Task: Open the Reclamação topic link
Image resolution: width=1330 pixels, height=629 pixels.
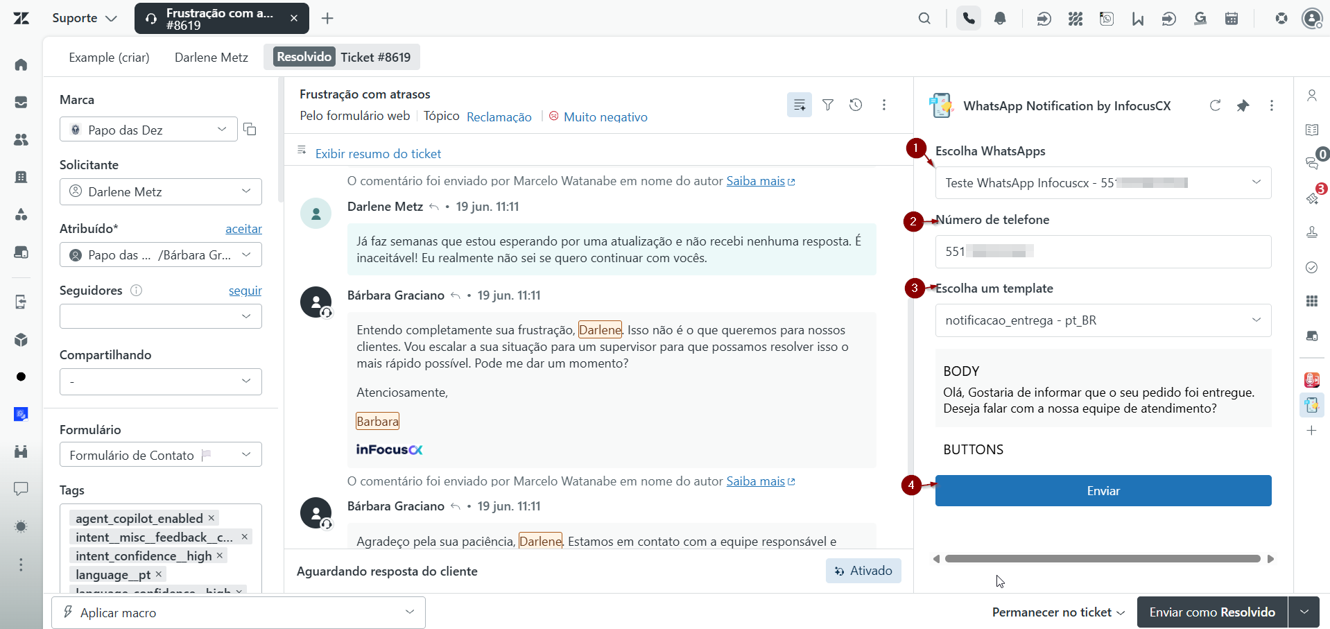Action: tap(499, 117)
